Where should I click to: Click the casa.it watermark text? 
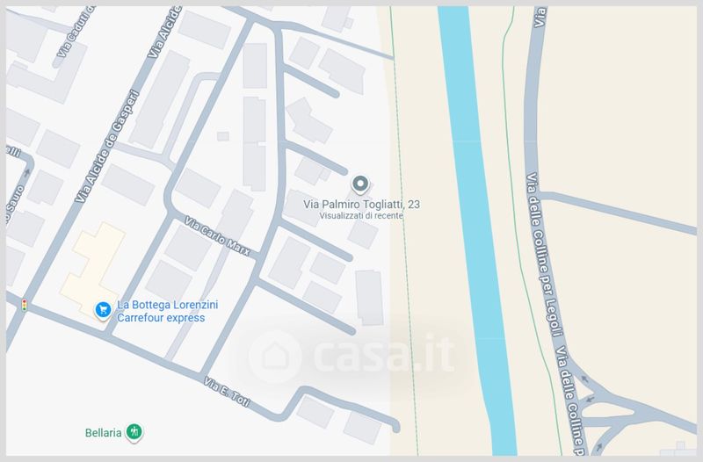[380, 356]
